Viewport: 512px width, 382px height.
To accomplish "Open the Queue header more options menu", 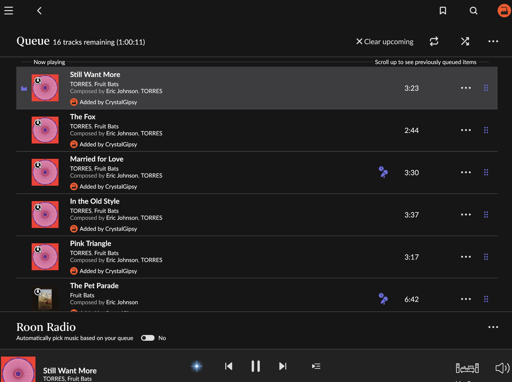I will tap(493, 41).
